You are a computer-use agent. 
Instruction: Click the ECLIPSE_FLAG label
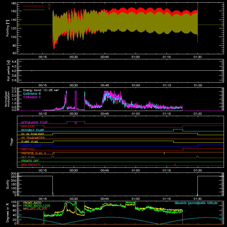click(31, 146)
